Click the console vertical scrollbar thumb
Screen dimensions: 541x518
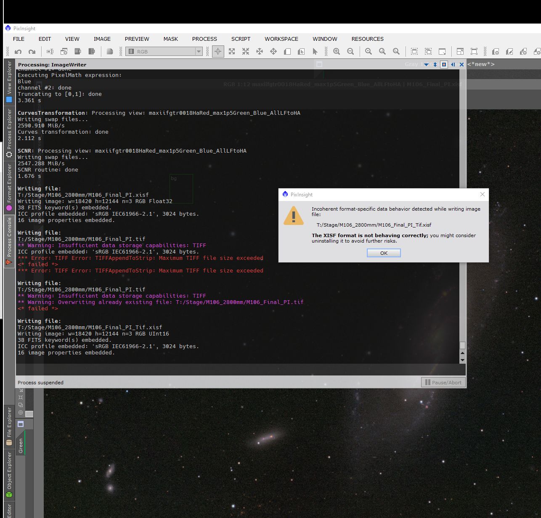[x=462, y=345]
